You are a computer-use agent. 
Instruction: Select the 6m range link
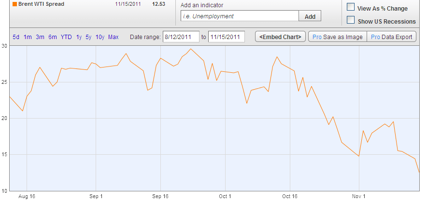click(x=53, y=37)
